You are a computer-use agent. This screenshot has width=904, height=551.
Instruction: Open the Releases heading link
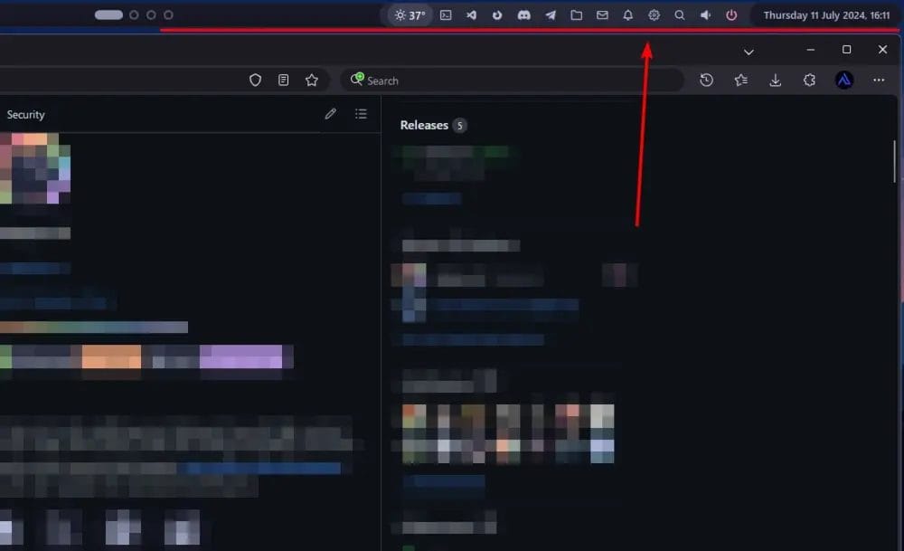click(x=424, y=125)
